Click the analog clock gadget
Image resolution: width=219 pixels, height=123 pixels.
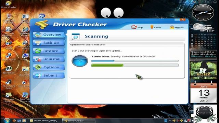(203, 13)
